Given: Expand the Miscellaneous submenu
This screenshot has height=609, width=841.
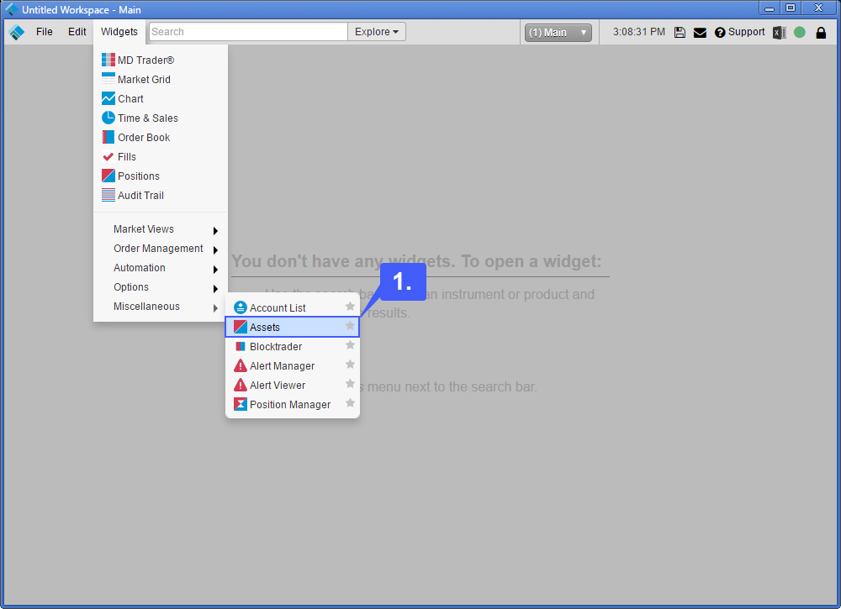Looking at the screenshot, I should pos(161,307).
